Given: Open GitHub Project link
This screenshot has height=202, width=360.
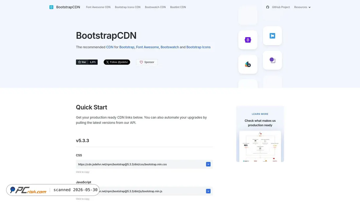Looking at the screenshot, I should coord(281,7).
